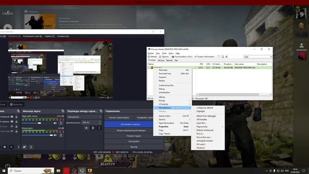This screenshot has height=174, width=309.
Task: Toggle visibility eye for second OBS source
Action: [x=12, y=121]
